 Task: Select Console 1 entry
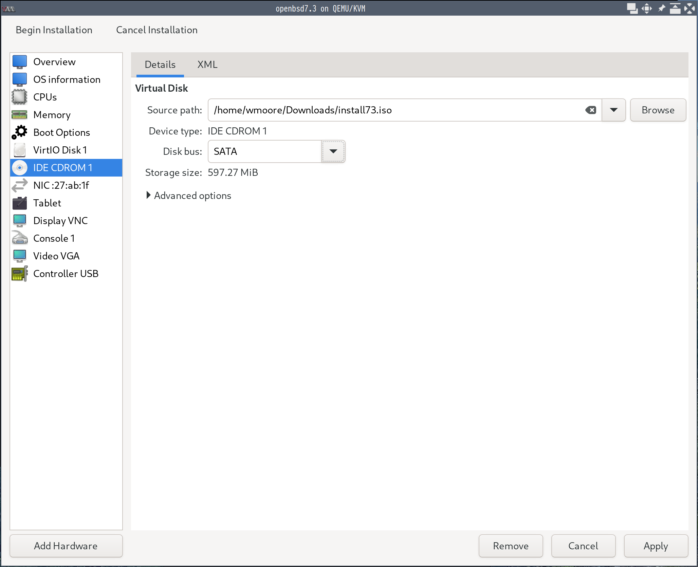66,238
